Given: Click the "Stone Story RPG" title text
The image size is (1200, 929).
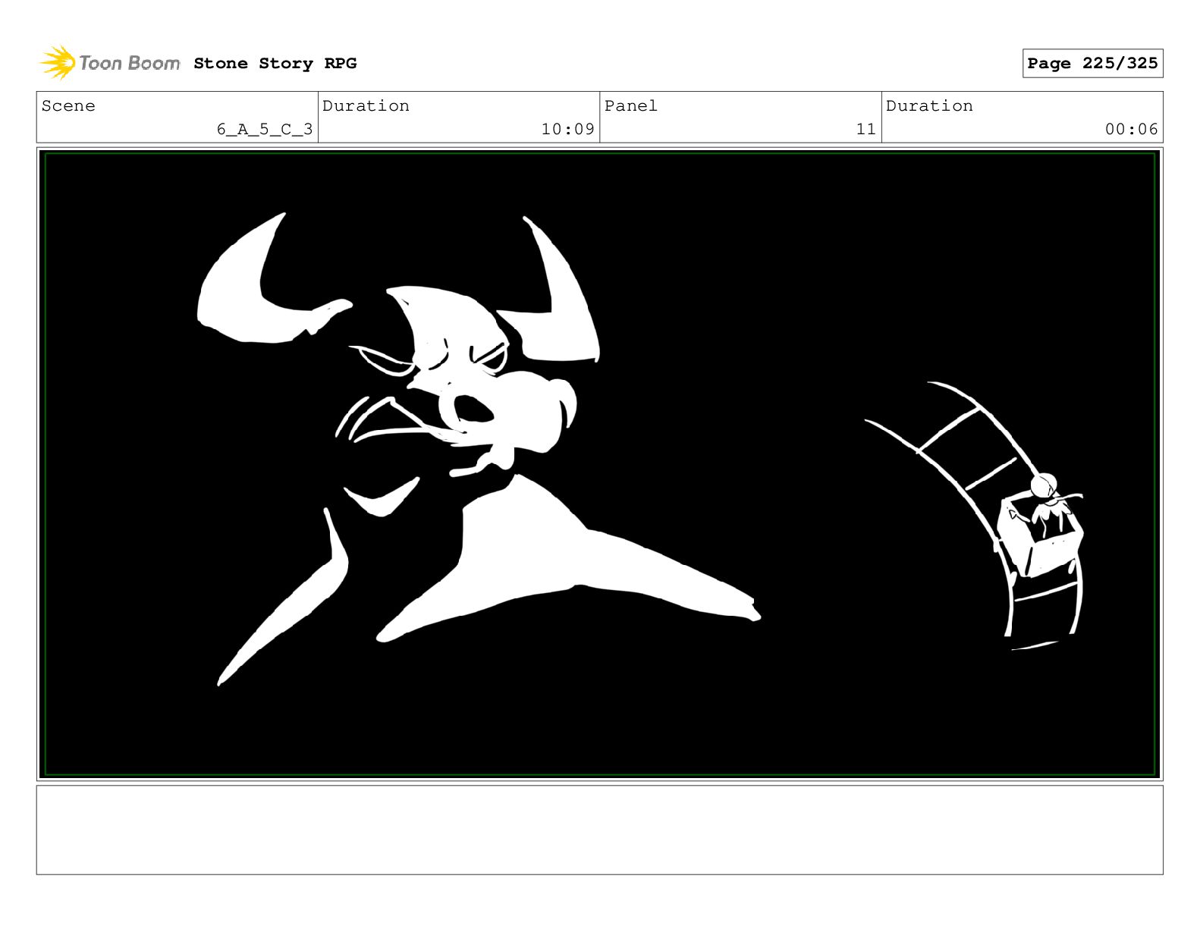Looking at the screenshot, I should 275,64.
